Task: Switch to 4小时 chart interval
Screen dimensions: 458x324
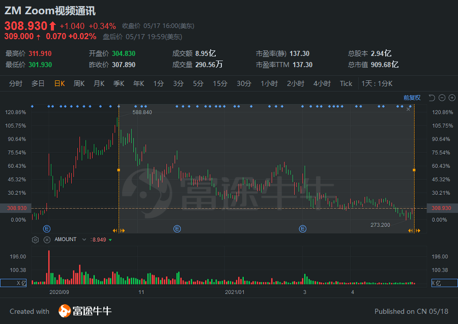Action: (322, 84)
